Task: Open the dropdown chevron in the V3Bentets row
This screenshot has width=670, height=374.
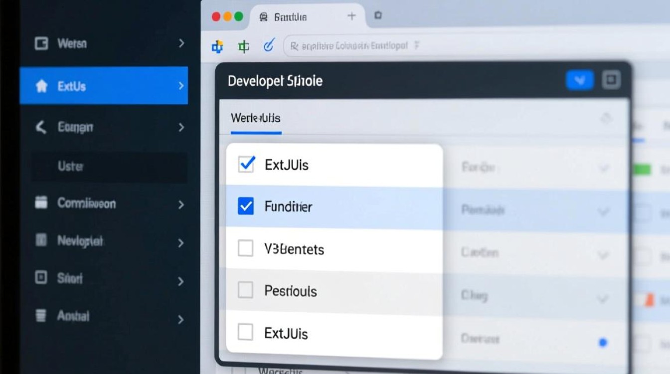Action: click(604, 255)
